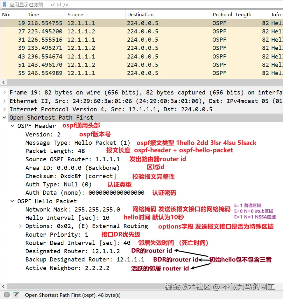This screenshot has width=283, height=299.
Task: Sort packets by the Time column header
Action: [x=46, y=15]
